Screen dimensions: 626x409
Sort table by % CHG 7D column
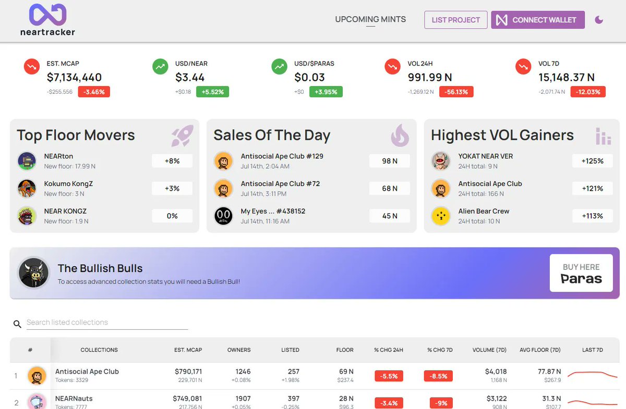pos(440,350)
